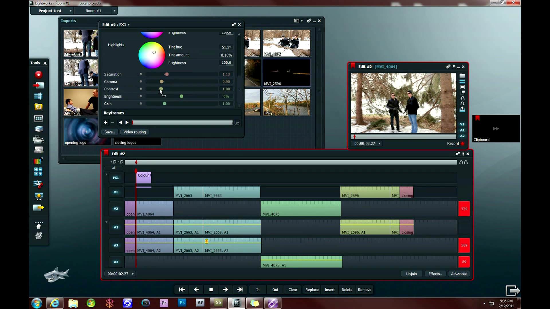Click the Unjoin button
This screenshot has width=550, height=309.
pos(411,274)
